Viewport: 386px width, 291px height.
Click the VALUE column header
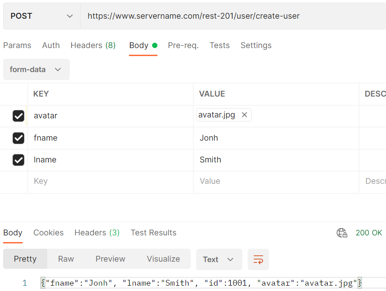point(212,94)
